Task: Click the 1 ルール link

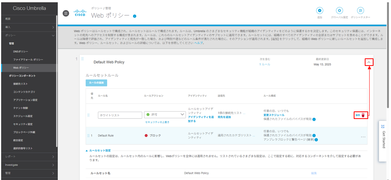Action: pos(265,64)
